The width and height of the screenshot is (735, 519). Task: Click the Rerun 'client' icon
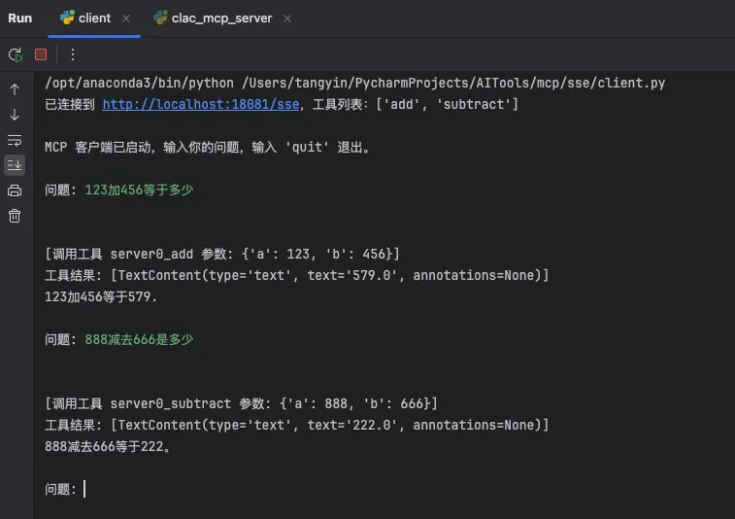tap(15, 54)
